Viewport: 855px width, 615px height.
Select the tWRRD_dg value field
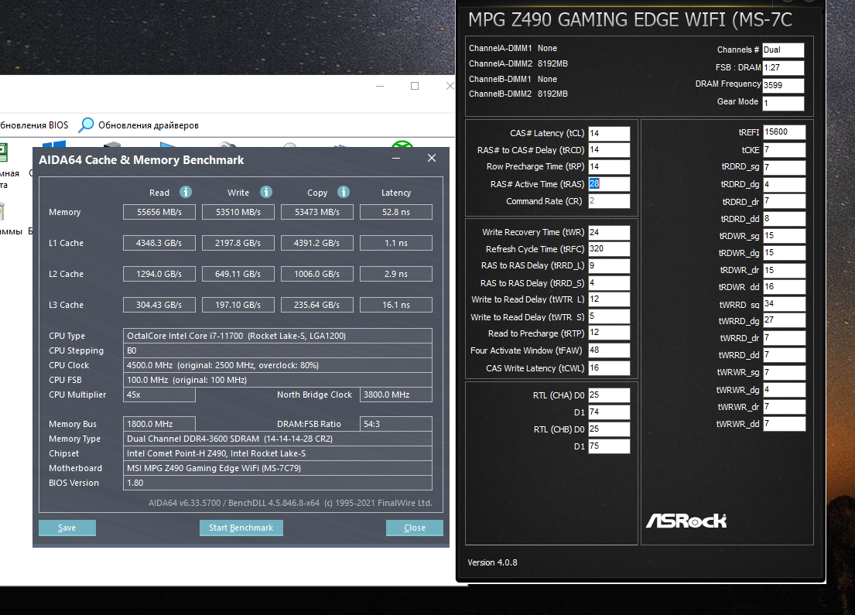tap(784, 320)
